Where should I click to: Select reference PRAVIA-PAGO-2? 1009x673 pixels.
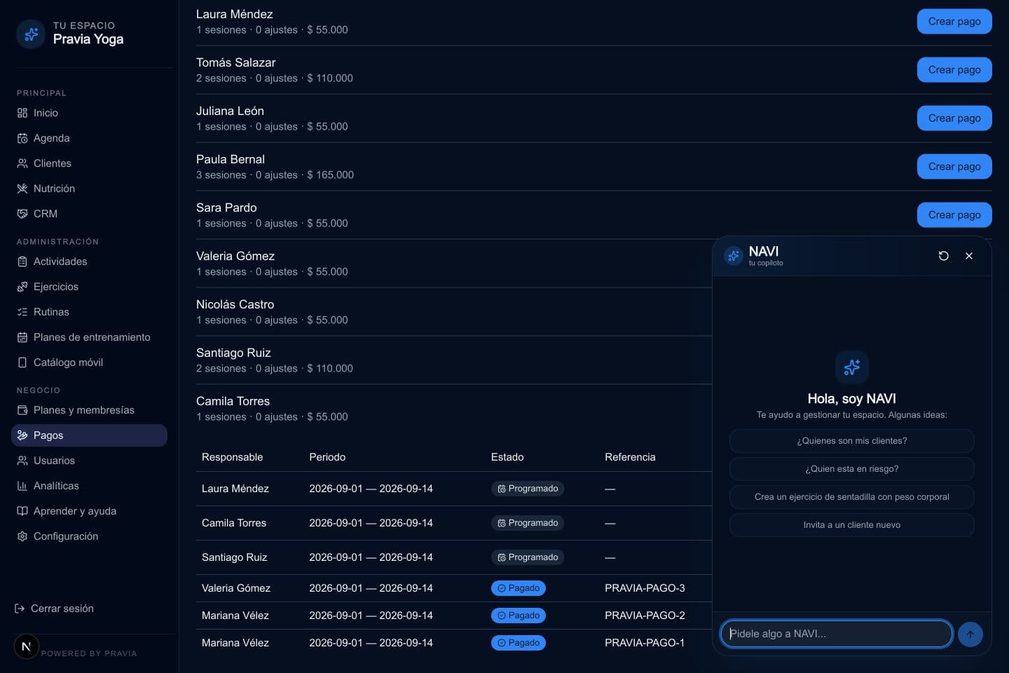645,616
